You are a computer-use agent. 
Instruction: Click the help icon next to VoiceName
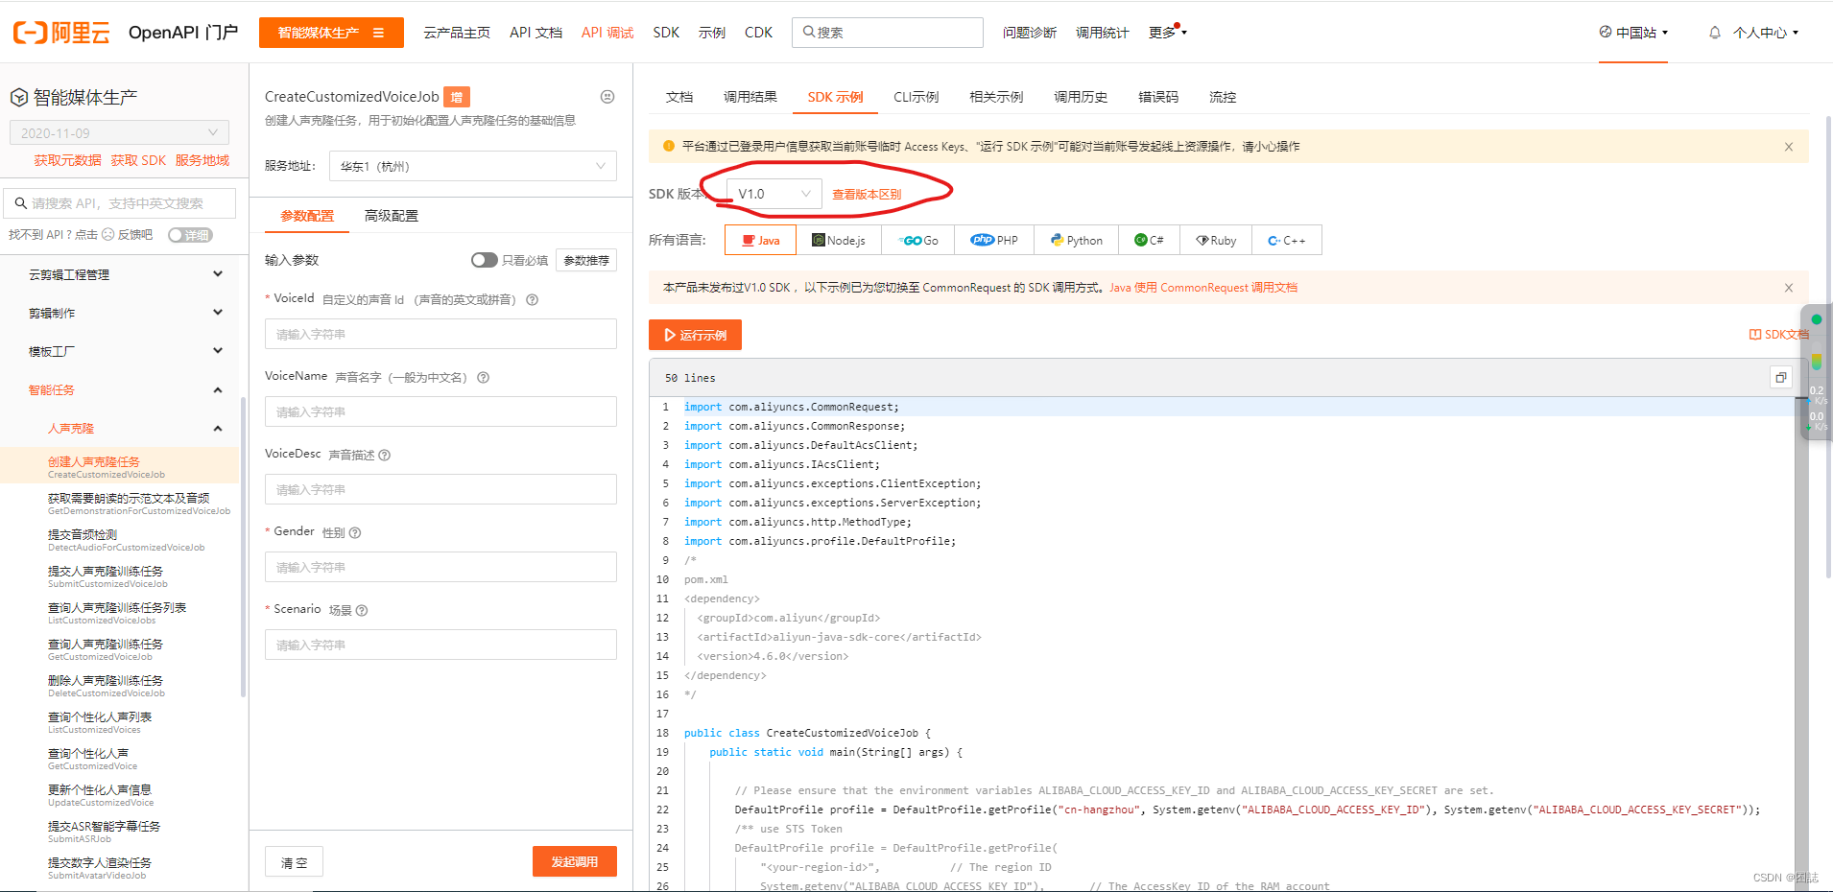point(484,377)
